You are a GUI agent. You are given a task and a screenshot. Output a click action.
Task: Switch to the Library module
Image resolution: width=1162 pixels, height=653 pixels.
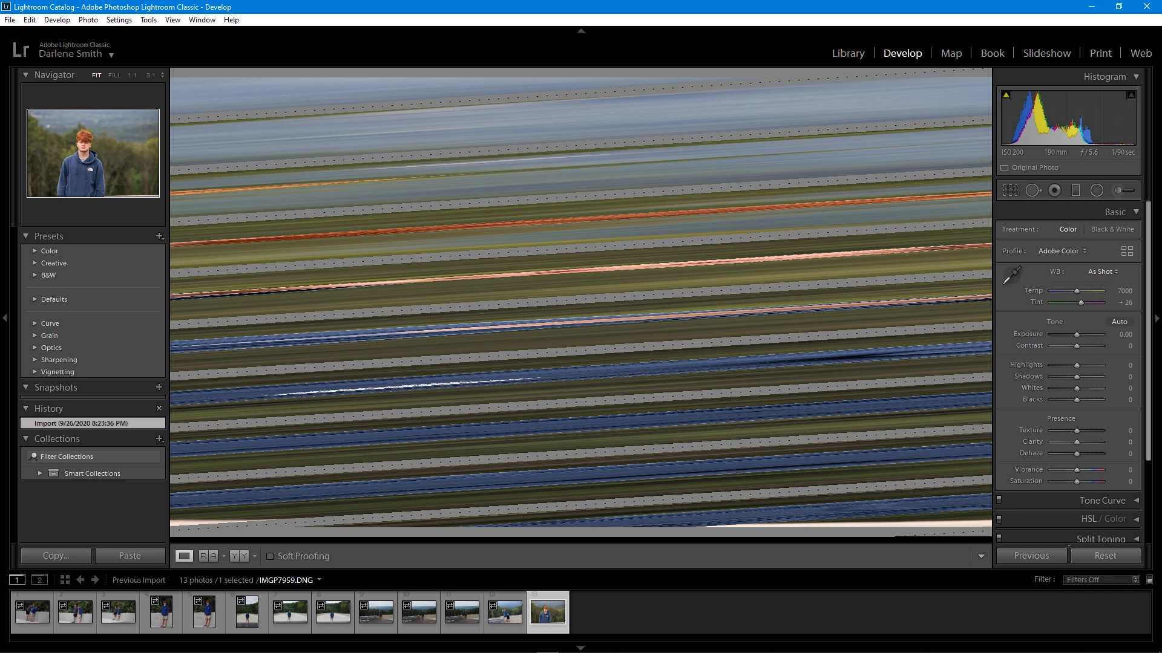coord(848,53)
